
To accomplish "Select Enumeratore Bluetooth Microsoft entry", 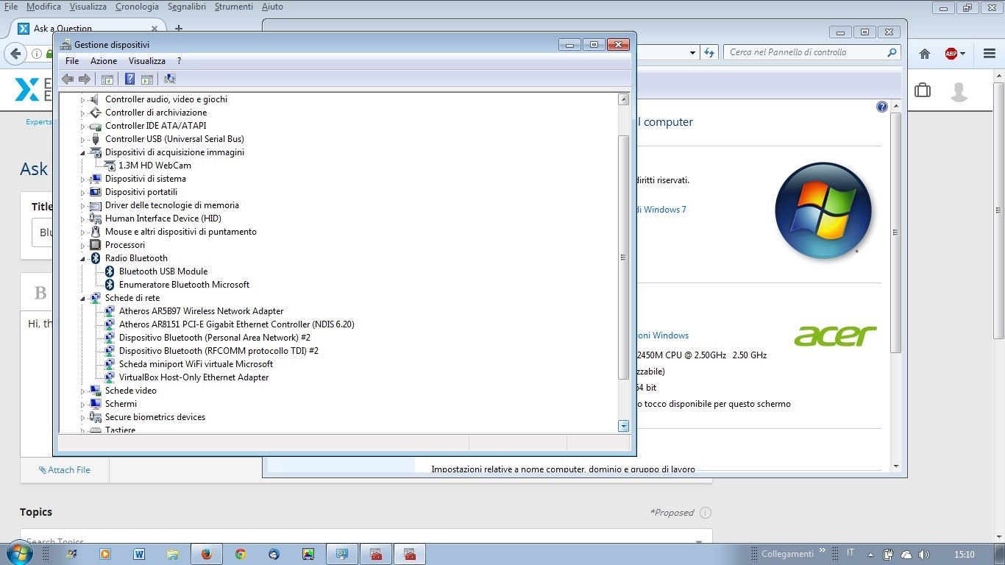I will point(184,285).
